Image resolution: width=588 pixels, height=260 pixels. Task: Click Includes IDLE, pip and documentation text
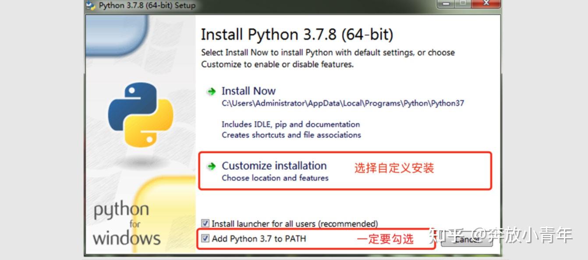point(290,124)
